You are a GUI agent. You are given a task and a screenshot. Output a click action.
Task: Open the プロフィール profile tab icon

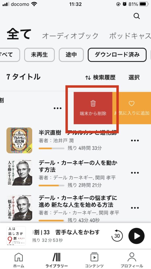(x=132, y=257)
